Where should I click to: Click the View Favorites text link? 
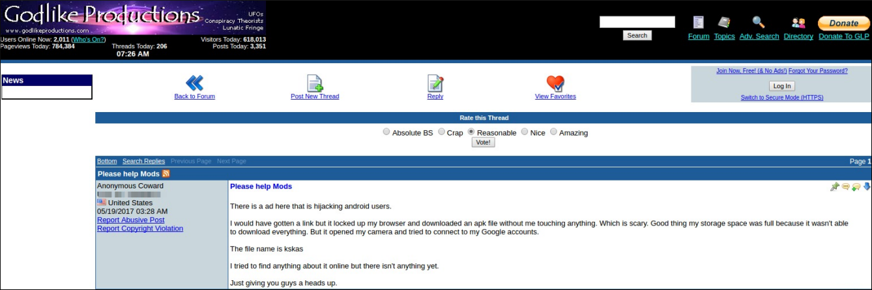(555, 96)
